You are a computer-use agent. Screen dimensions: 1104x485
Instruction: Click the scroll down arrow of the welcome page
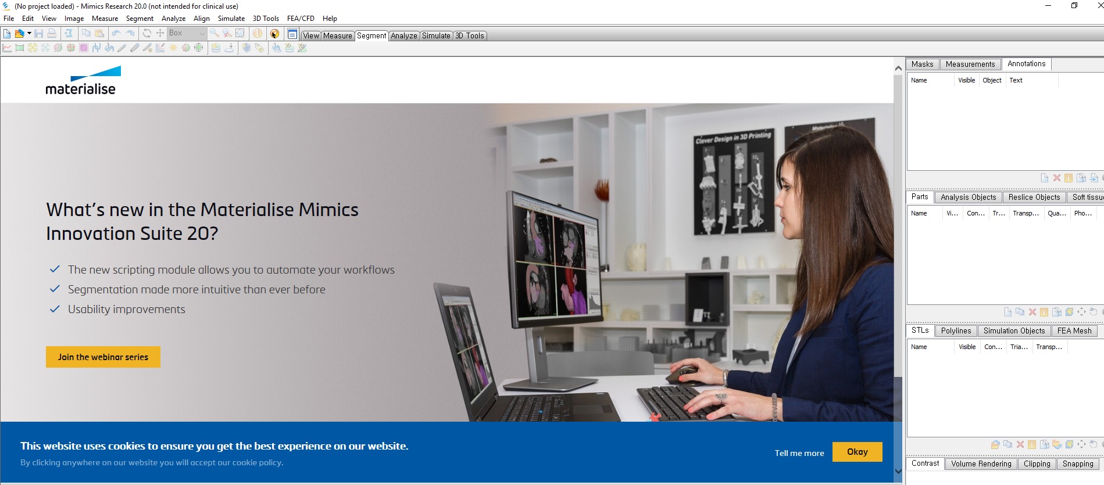click(898, 471)
